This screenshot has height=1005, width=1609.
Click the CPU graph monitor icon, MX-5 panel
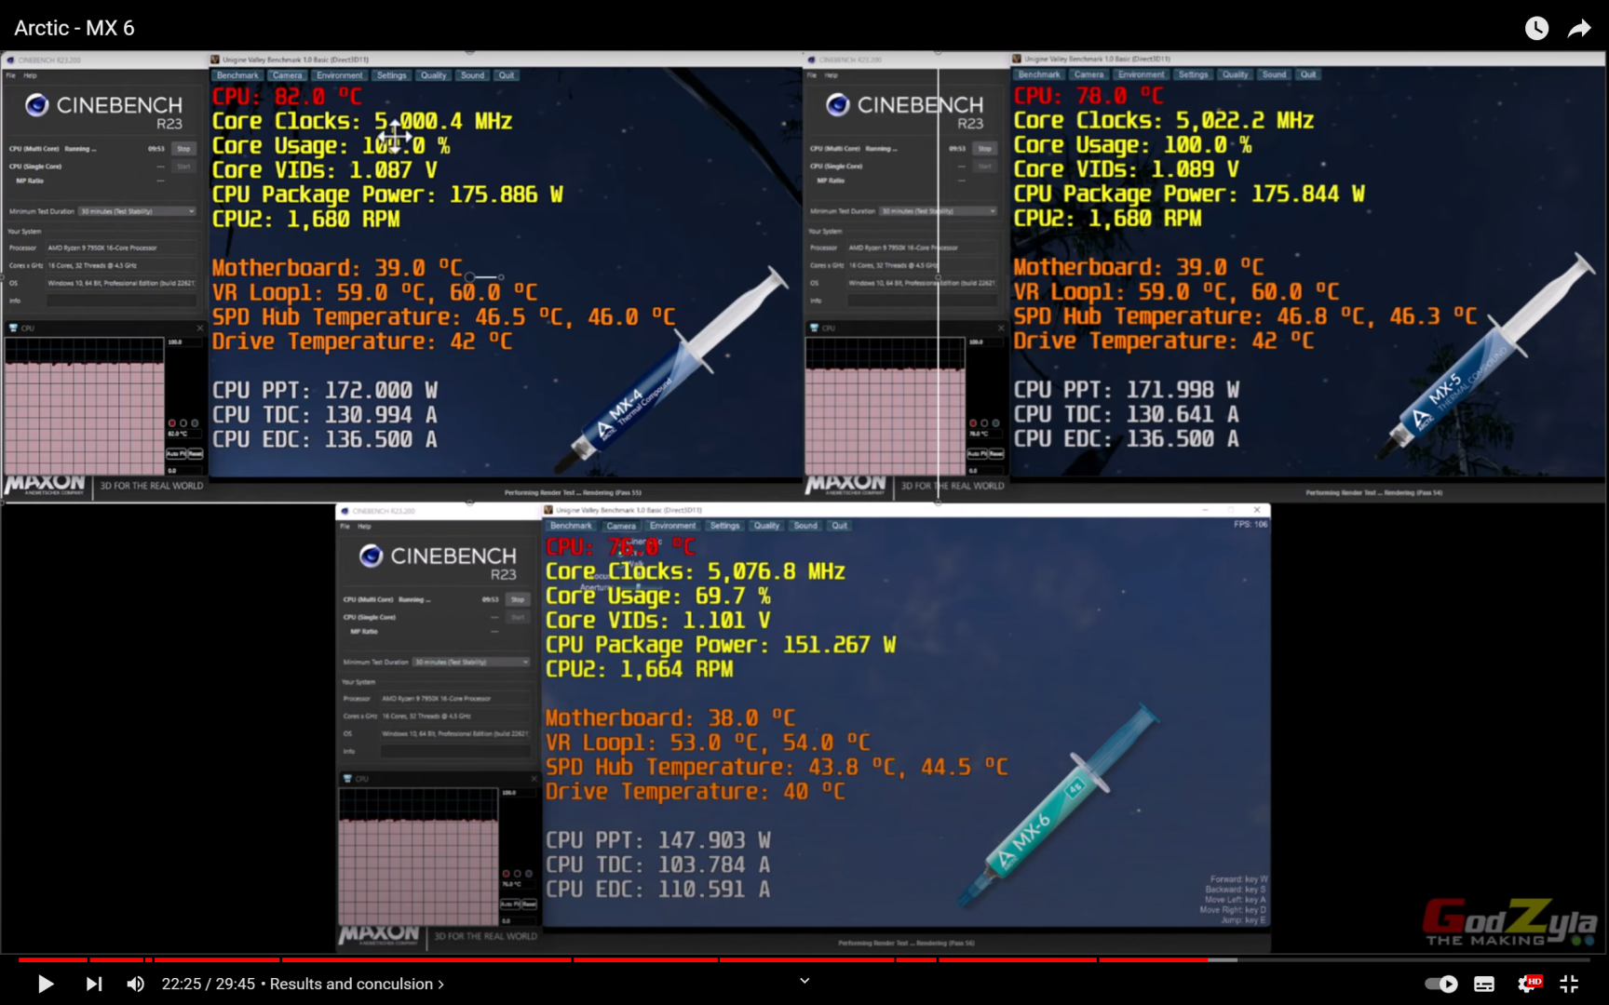(x=815, y=328)
